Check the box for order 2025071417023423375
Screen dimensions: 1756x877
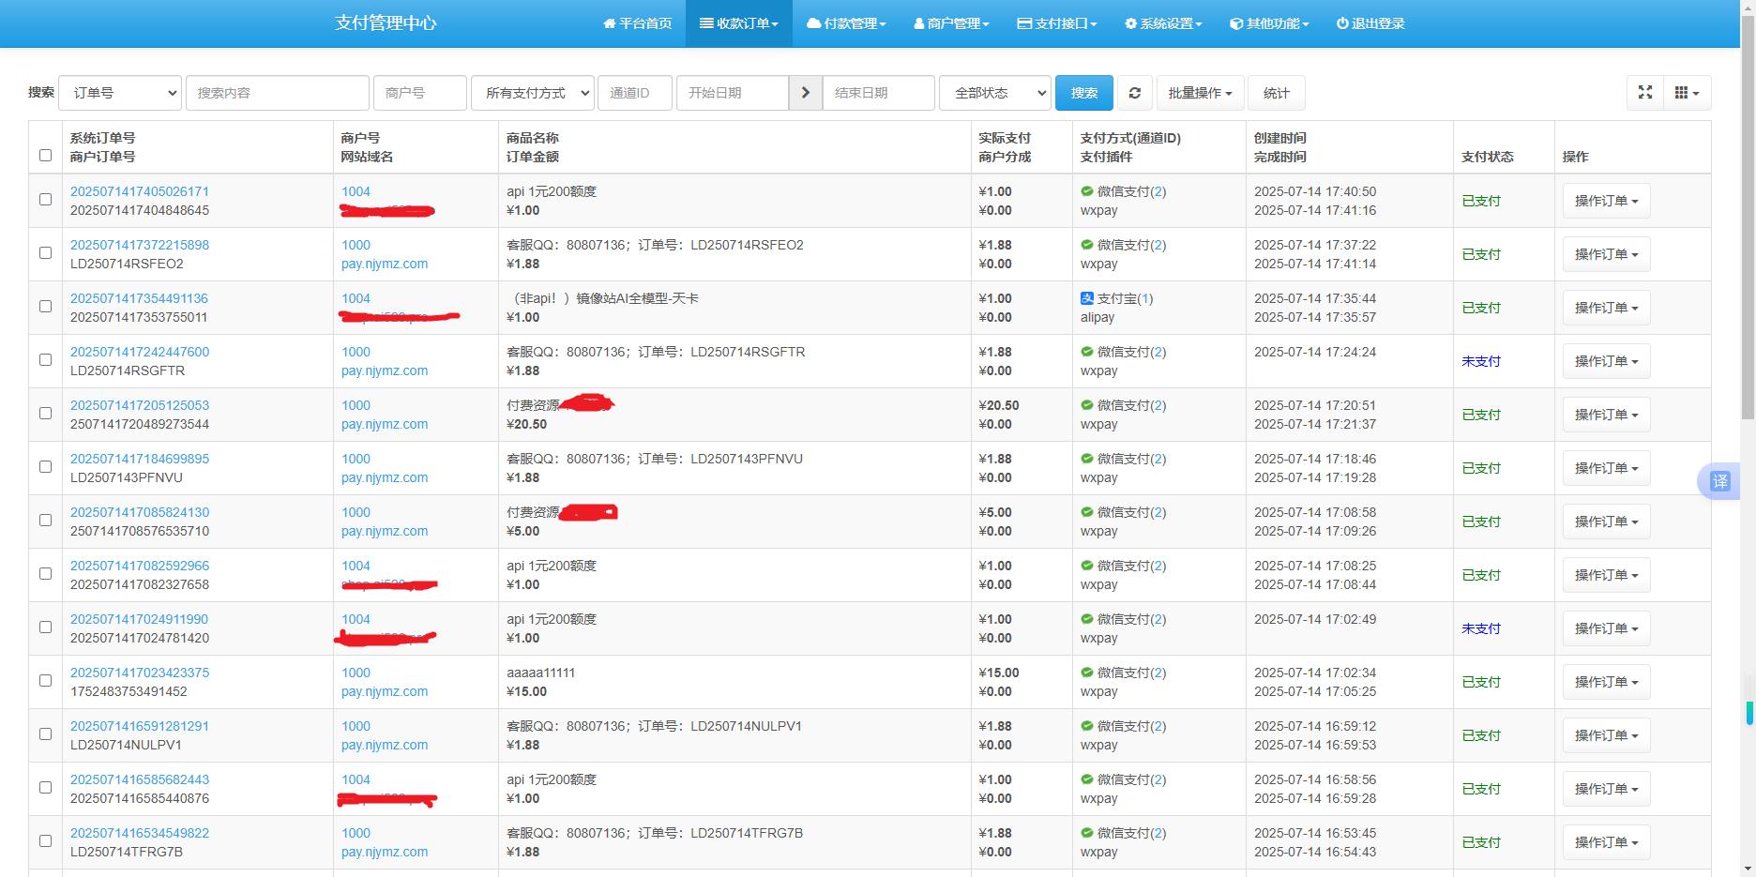tap(45, 680)
